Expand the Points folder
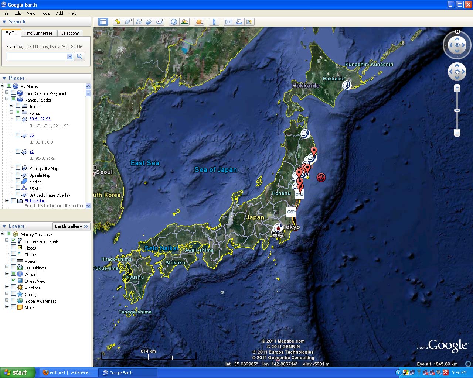This screenshot has width=473, height=378. [x=11, y=112]
